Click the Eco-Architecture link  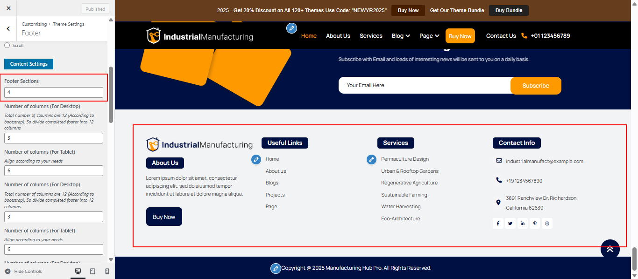(x=401, y=218)
